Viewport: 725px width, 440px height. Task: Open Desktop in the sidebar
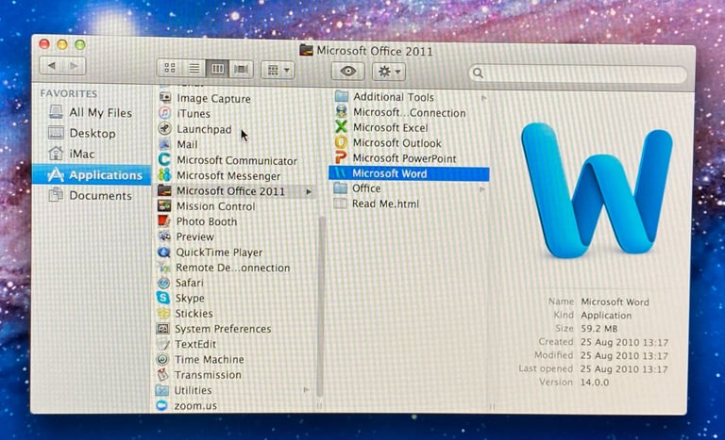coord(82,133)
